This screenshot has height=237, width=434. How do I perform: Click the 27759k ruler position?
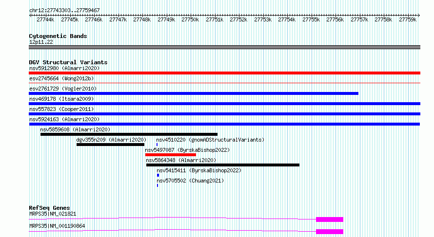pyautogui.click(x=408, y=19)
